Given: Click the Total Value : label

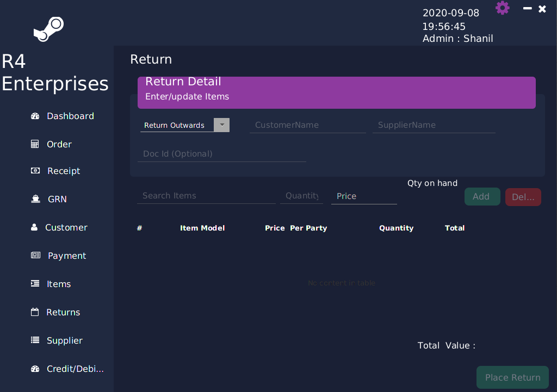Looking at the screenshot, I should (446, 346).
